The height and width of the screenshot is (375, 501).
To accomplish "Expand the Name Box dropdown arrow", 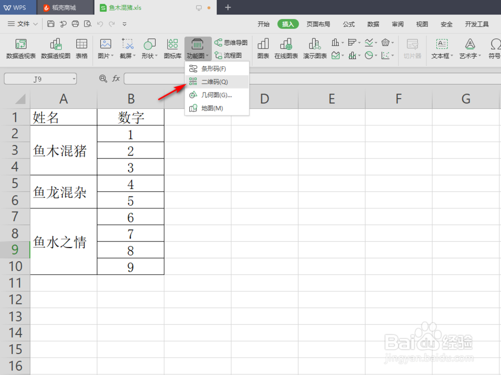I will tap(74, 79).
